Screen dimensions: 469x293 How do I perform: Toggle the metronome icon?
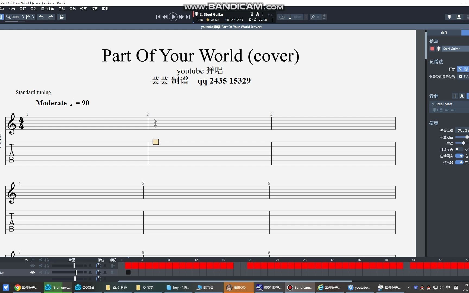coord(258,14)
